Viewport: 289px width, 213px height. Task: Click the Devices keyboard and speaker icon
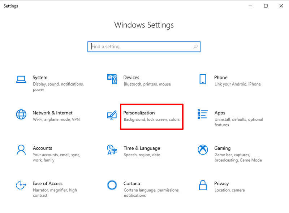click(112, 79)
